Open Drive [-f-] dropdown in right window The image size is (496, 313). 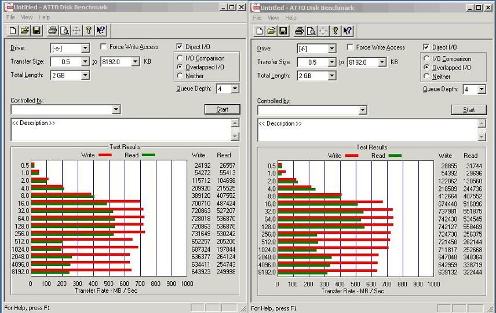(332, 49)
